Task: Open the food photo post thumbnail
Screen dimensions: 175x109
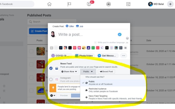Action: click(41, 51)
